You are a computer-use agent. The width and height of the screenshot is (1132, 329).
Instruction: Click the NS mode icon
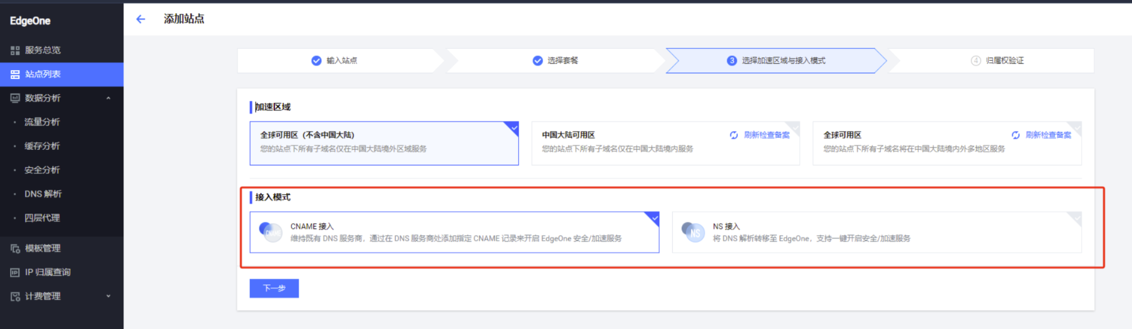point(693,232)
